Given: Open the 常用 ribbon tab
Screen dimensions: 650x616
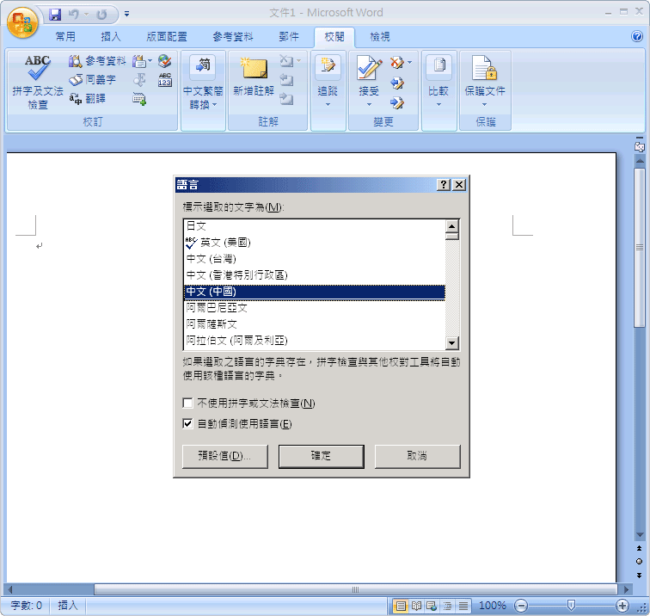Looking at the screenshot, I should [x=65, y=37].
